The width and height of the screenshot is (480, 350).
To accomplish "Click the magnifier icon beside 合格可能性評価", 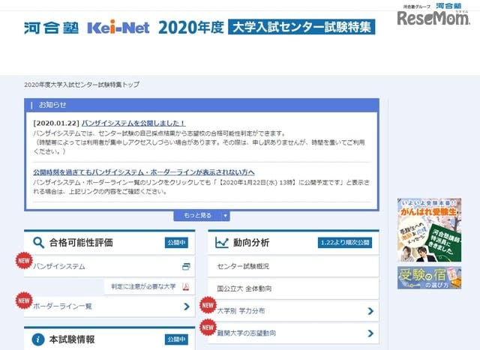I will [38, 243].
